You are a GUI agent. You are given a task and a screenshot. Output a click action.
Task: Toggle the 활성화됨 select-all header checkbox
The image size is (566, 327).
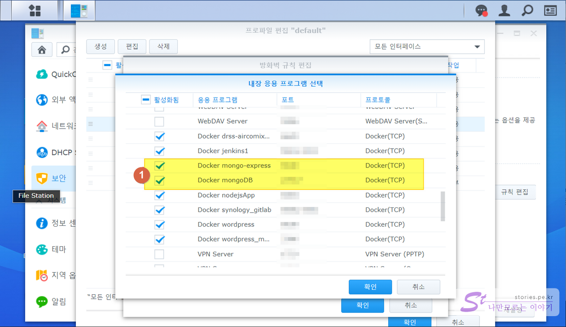[146, 100]
